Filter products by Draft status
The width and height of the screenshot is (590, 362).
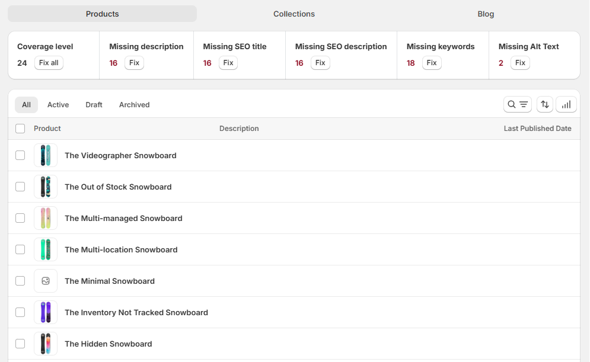click(94, 105)
